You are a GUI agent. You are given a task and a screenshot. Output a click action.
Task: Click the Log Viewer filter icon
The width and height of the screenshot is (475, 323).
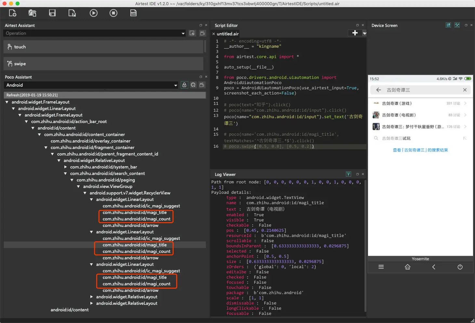coord(348,174)
